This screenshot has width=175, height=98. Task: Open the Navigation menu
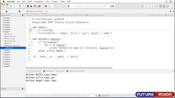39,1
